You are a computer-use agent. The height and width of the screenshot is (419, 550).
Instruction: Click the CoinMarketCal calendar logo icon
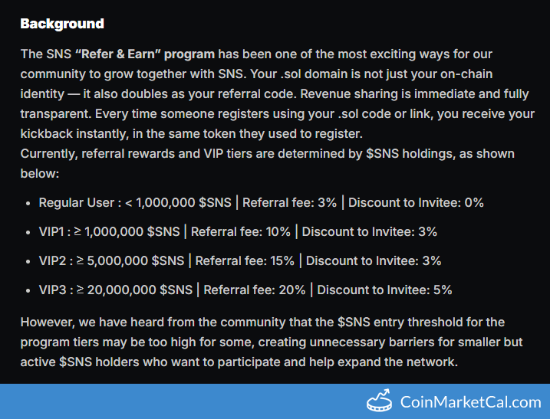380,401
